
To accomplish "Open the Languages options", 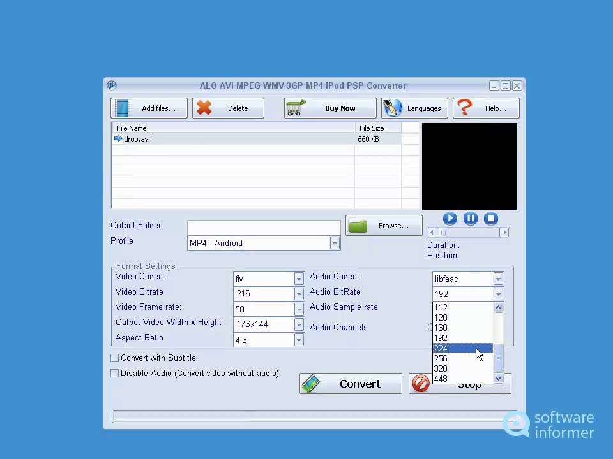I will point(414,108).
